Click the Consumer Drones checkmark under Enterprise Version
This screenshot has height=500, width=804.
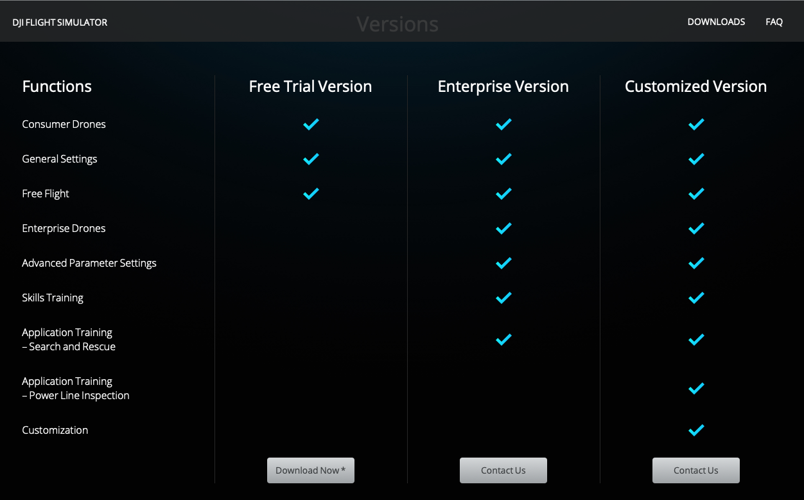[503, 124]
